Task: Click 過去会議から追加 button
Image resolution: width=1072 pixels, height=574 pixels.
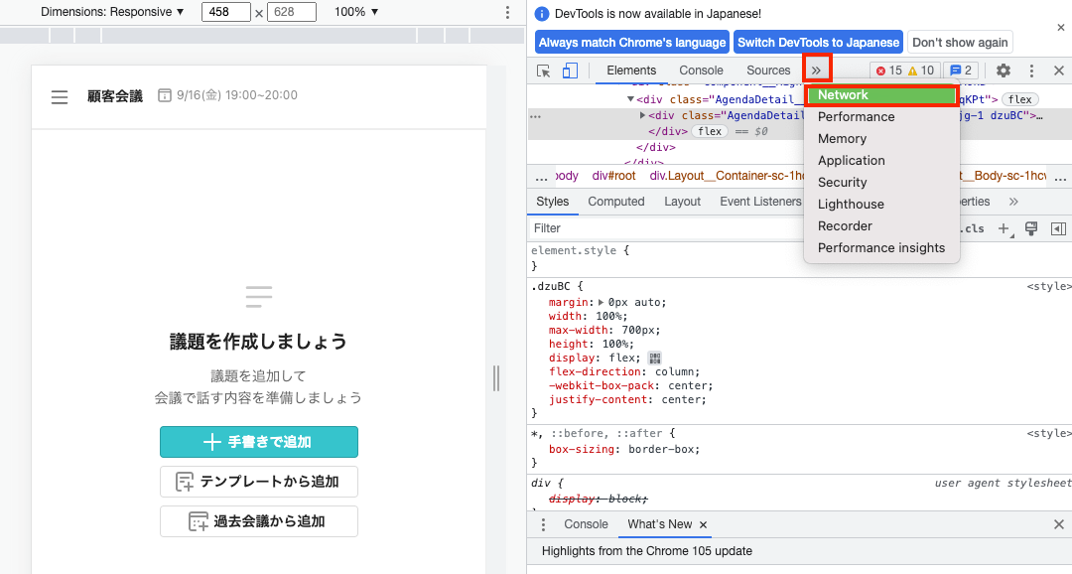Action: tap(259, 521)
